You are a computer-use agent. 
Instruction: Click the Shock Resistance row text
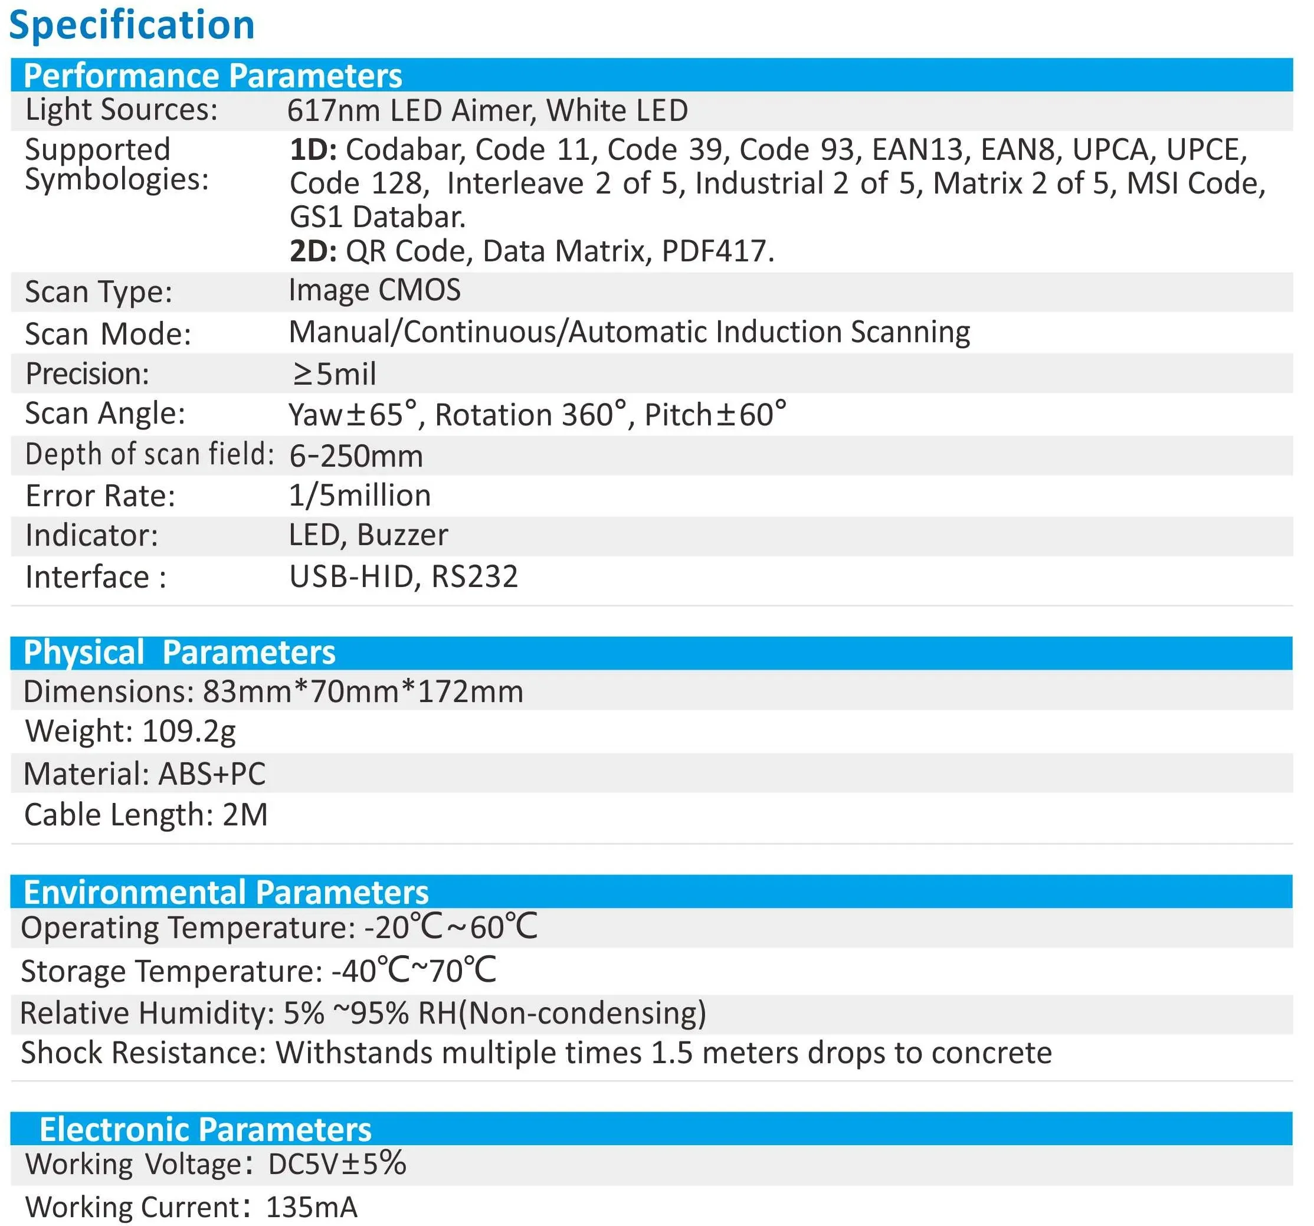coord(535,1053)
